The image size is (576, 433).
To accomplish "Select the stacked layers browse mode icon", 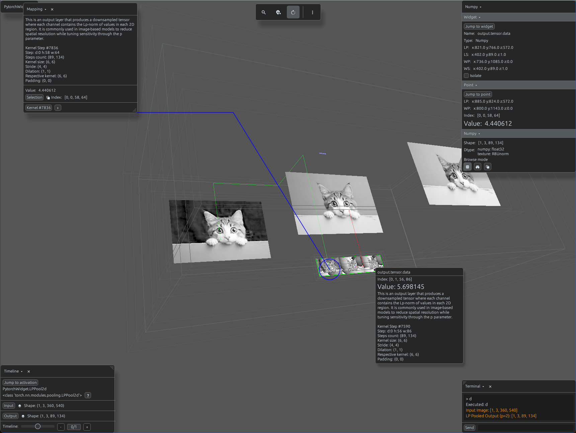I will 488,167.
